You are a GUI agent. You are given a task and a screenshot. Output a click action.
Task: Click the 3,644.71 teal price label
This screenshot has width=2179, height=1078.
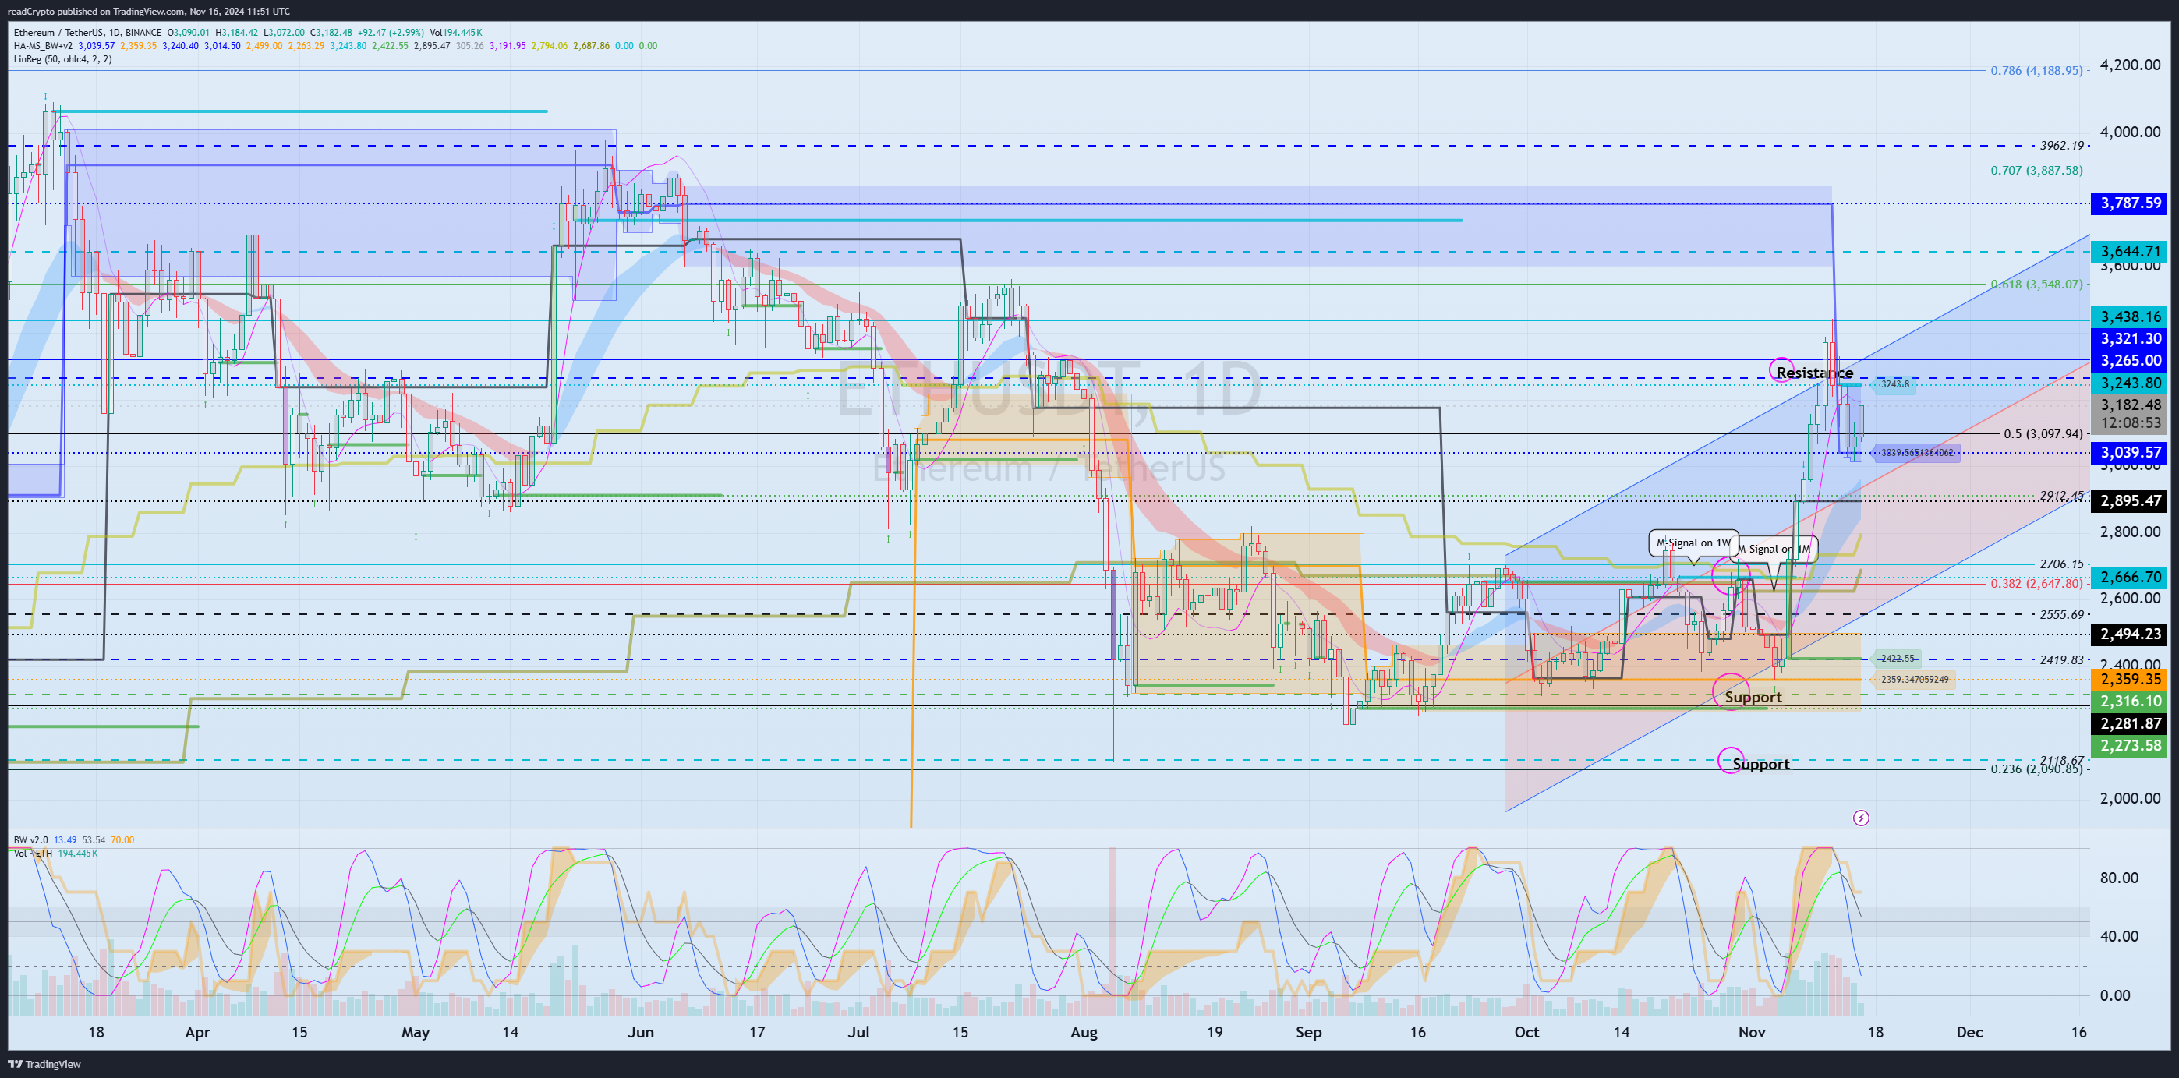(x=2131, y=251)
